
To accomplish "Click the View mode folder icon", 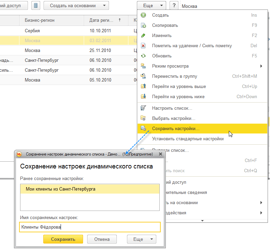I will point(143,66).
